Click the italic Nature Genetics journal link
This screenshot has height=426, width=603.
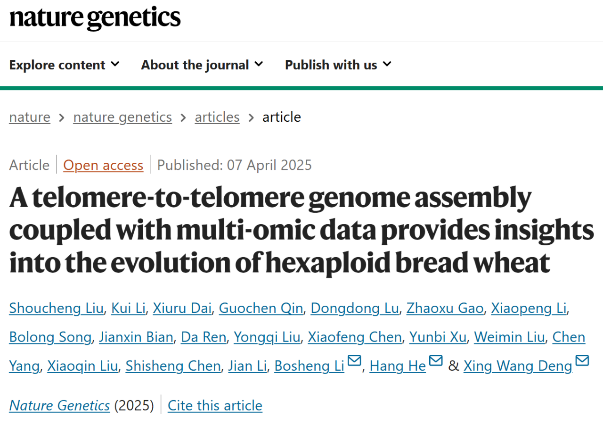coord(59,406)
